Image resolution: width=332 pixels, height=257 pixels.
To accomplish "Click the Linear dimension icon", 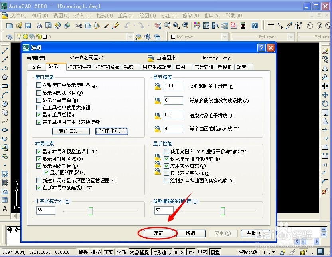I will (x=271, y=26).
